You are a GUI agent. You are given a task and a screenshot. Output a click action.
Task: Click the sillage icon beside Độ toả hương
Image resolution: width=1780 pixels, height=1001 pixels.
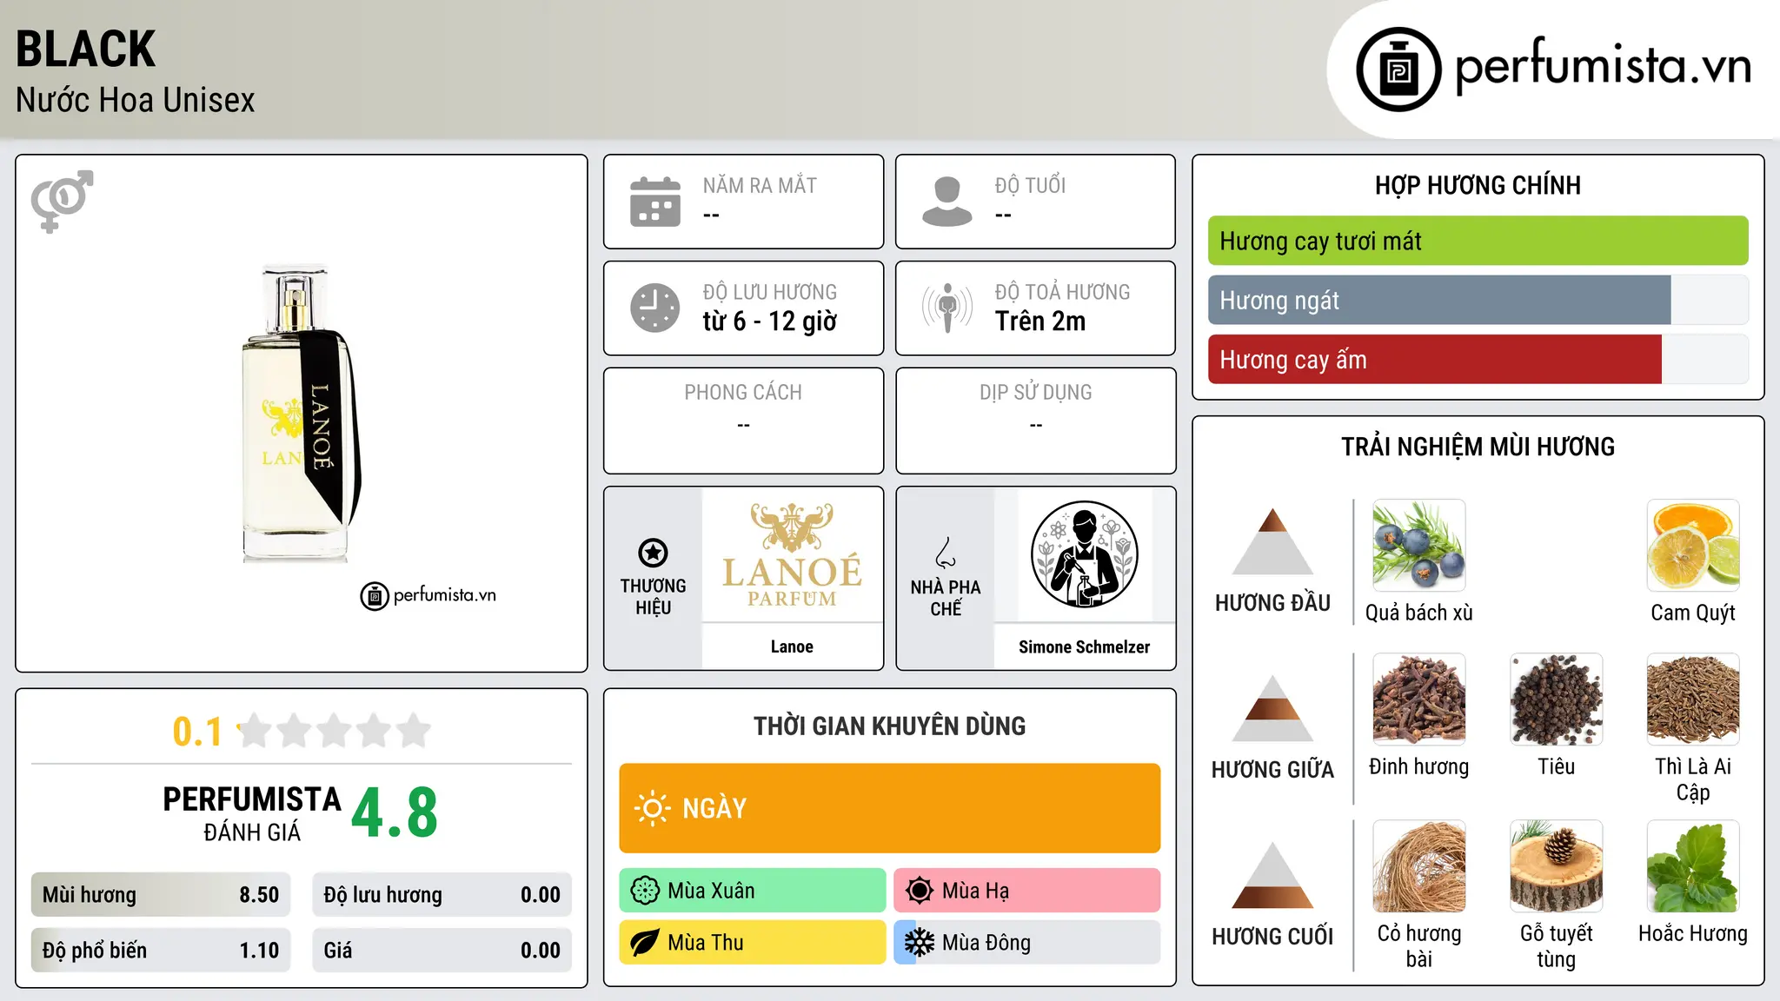947,308
